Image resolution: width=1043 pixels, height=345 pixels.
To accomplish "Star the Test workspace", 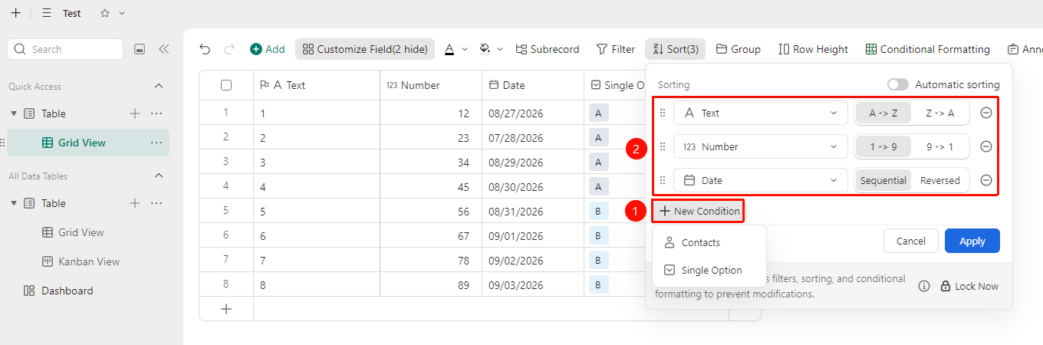I will [x=105, y=13].
